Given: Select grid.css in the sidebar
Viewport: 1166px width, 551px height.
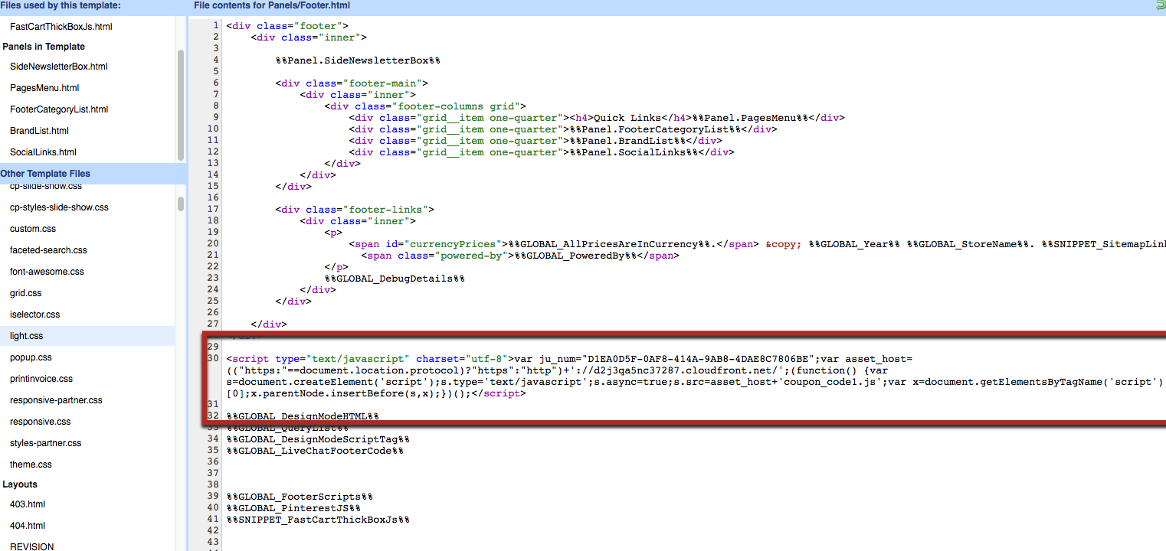Looking at the screenshot, I should coord(25,292).
